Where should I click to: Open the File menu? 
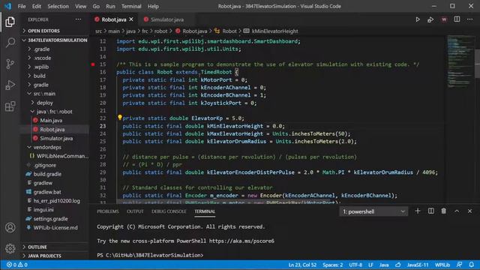[x=22, y=6]
